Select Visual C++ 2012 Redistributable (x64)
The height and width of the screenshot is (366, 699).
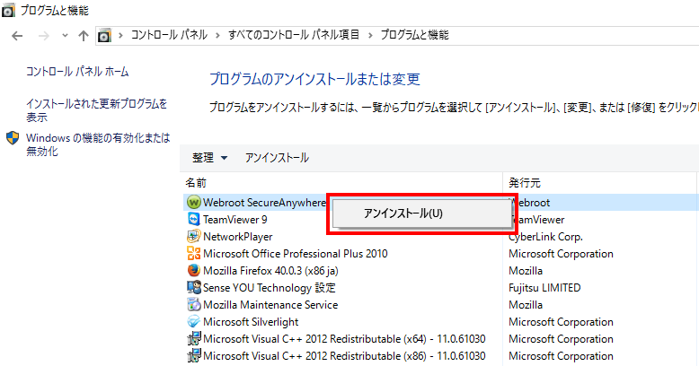tap(344, 339)
